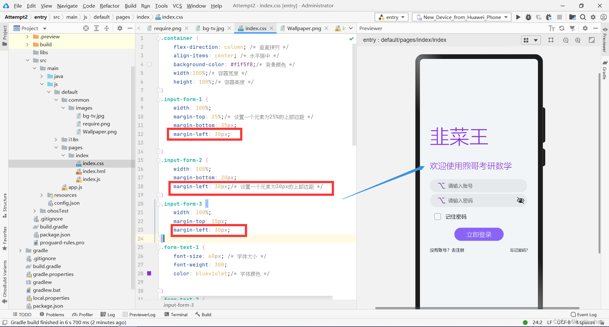Open the PreviewerLog tool window
Image resolution: width=609 pixels, height=327 pixels.
139,314
